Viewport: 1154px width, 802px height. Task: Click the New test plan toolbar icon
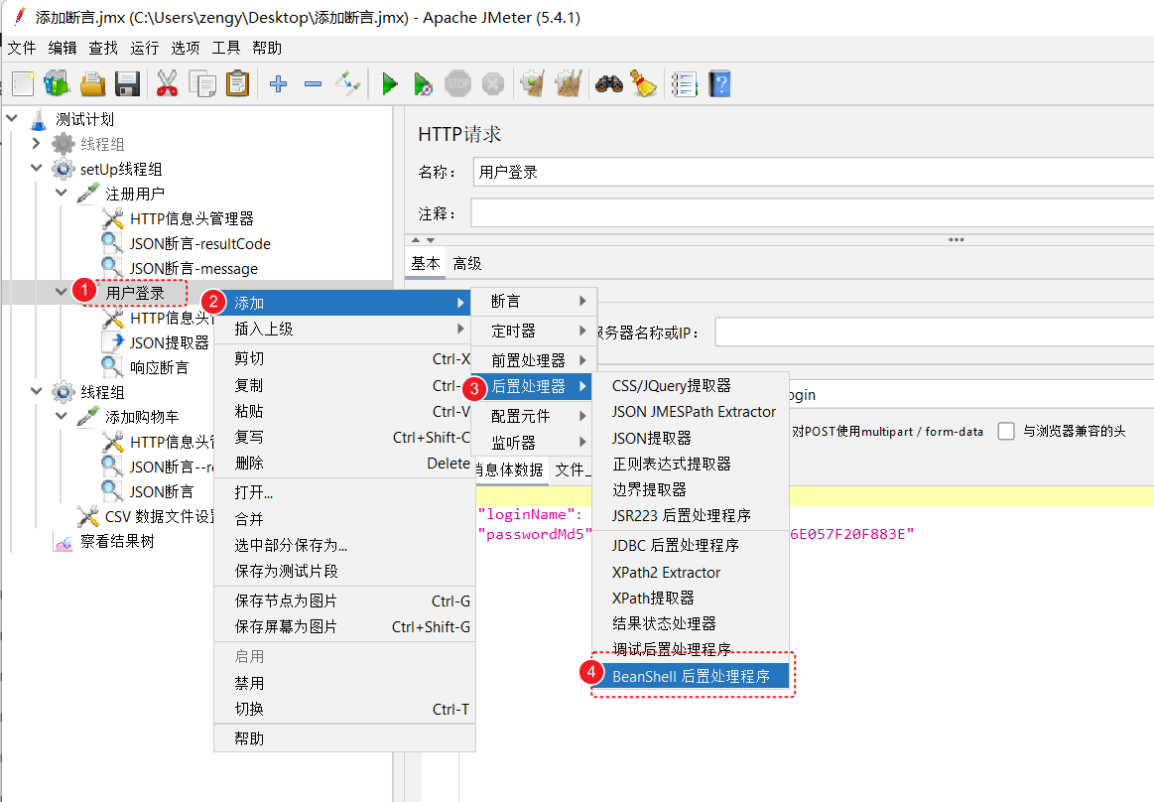pos(23,84)
